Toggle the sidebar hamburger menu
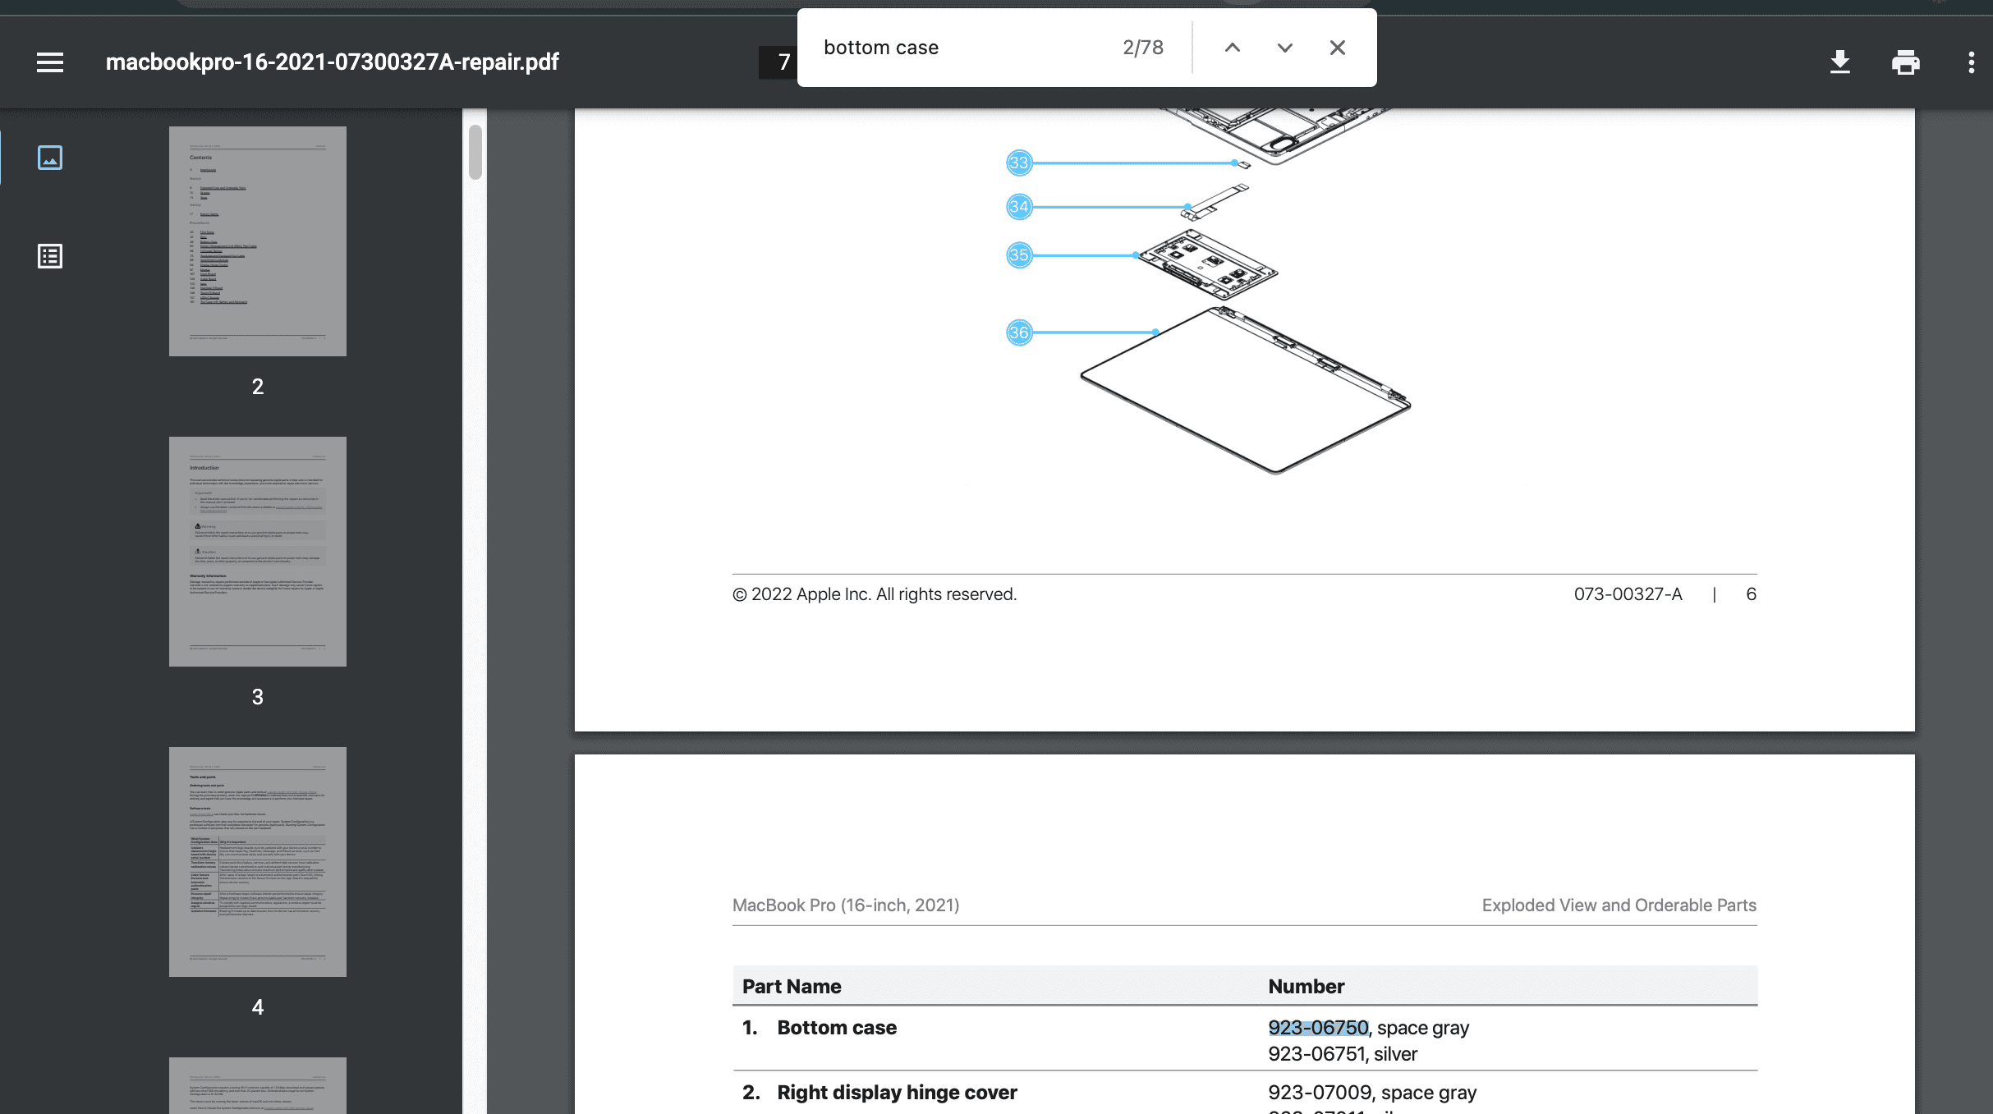The width and height of the screenshot is (1993, 1114). click(50, 62)
